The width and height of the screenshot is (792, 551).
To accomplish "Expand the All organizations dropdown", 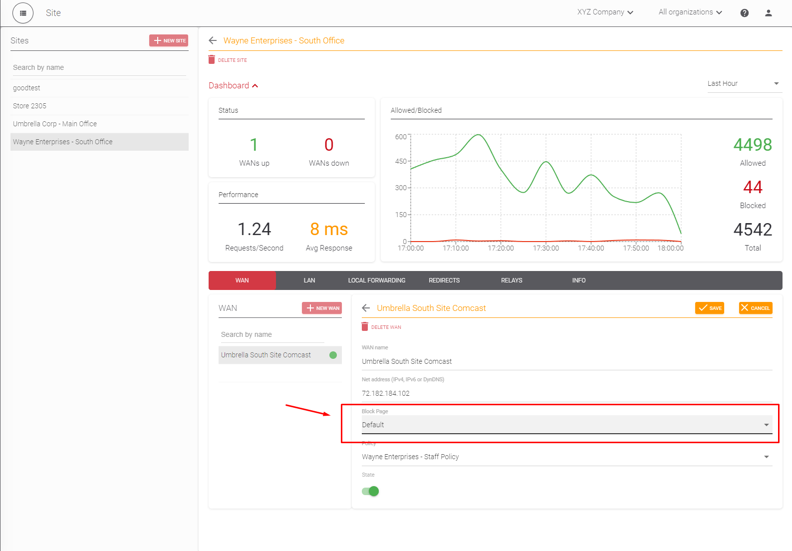I will click(690, 12).
